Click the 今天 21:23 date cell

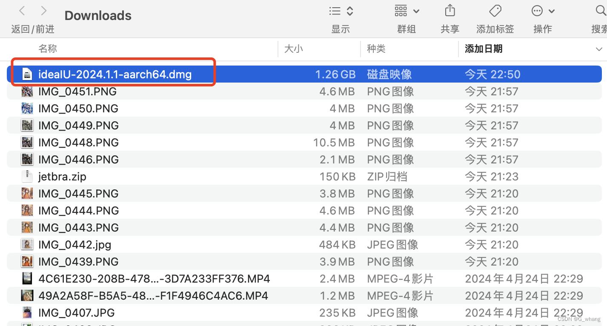pyautogui.click(x=492, y=177)
